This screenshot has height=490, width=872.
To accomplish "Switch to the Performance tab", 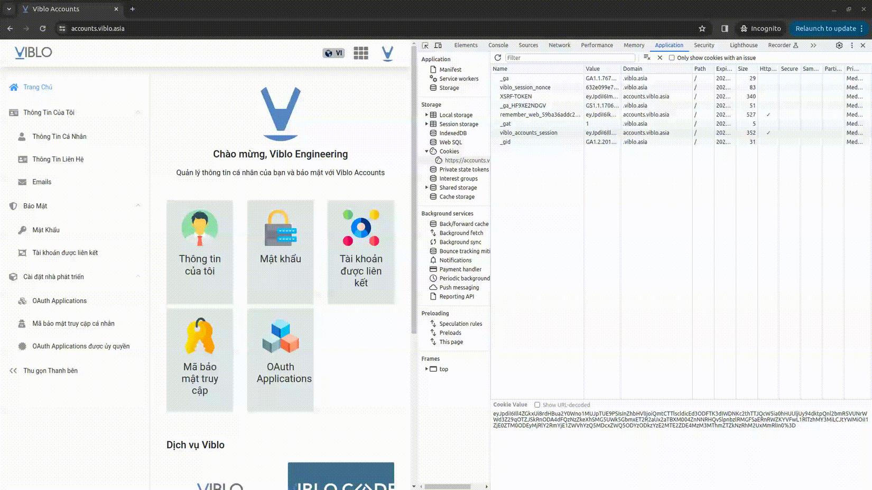I will [x=597, y=45].
